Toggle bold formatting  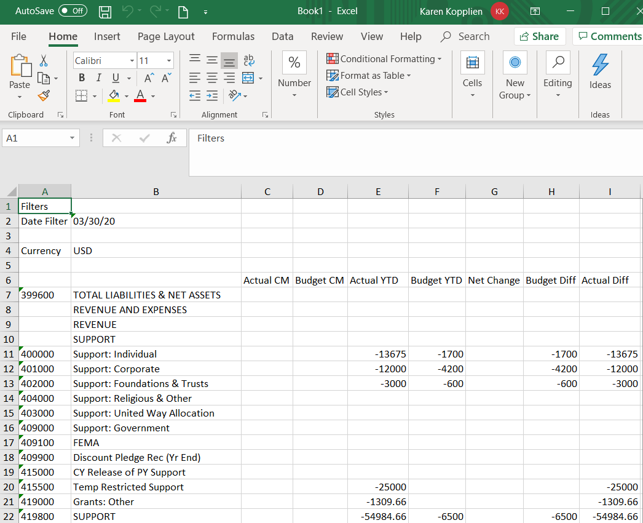click(82, 78)
